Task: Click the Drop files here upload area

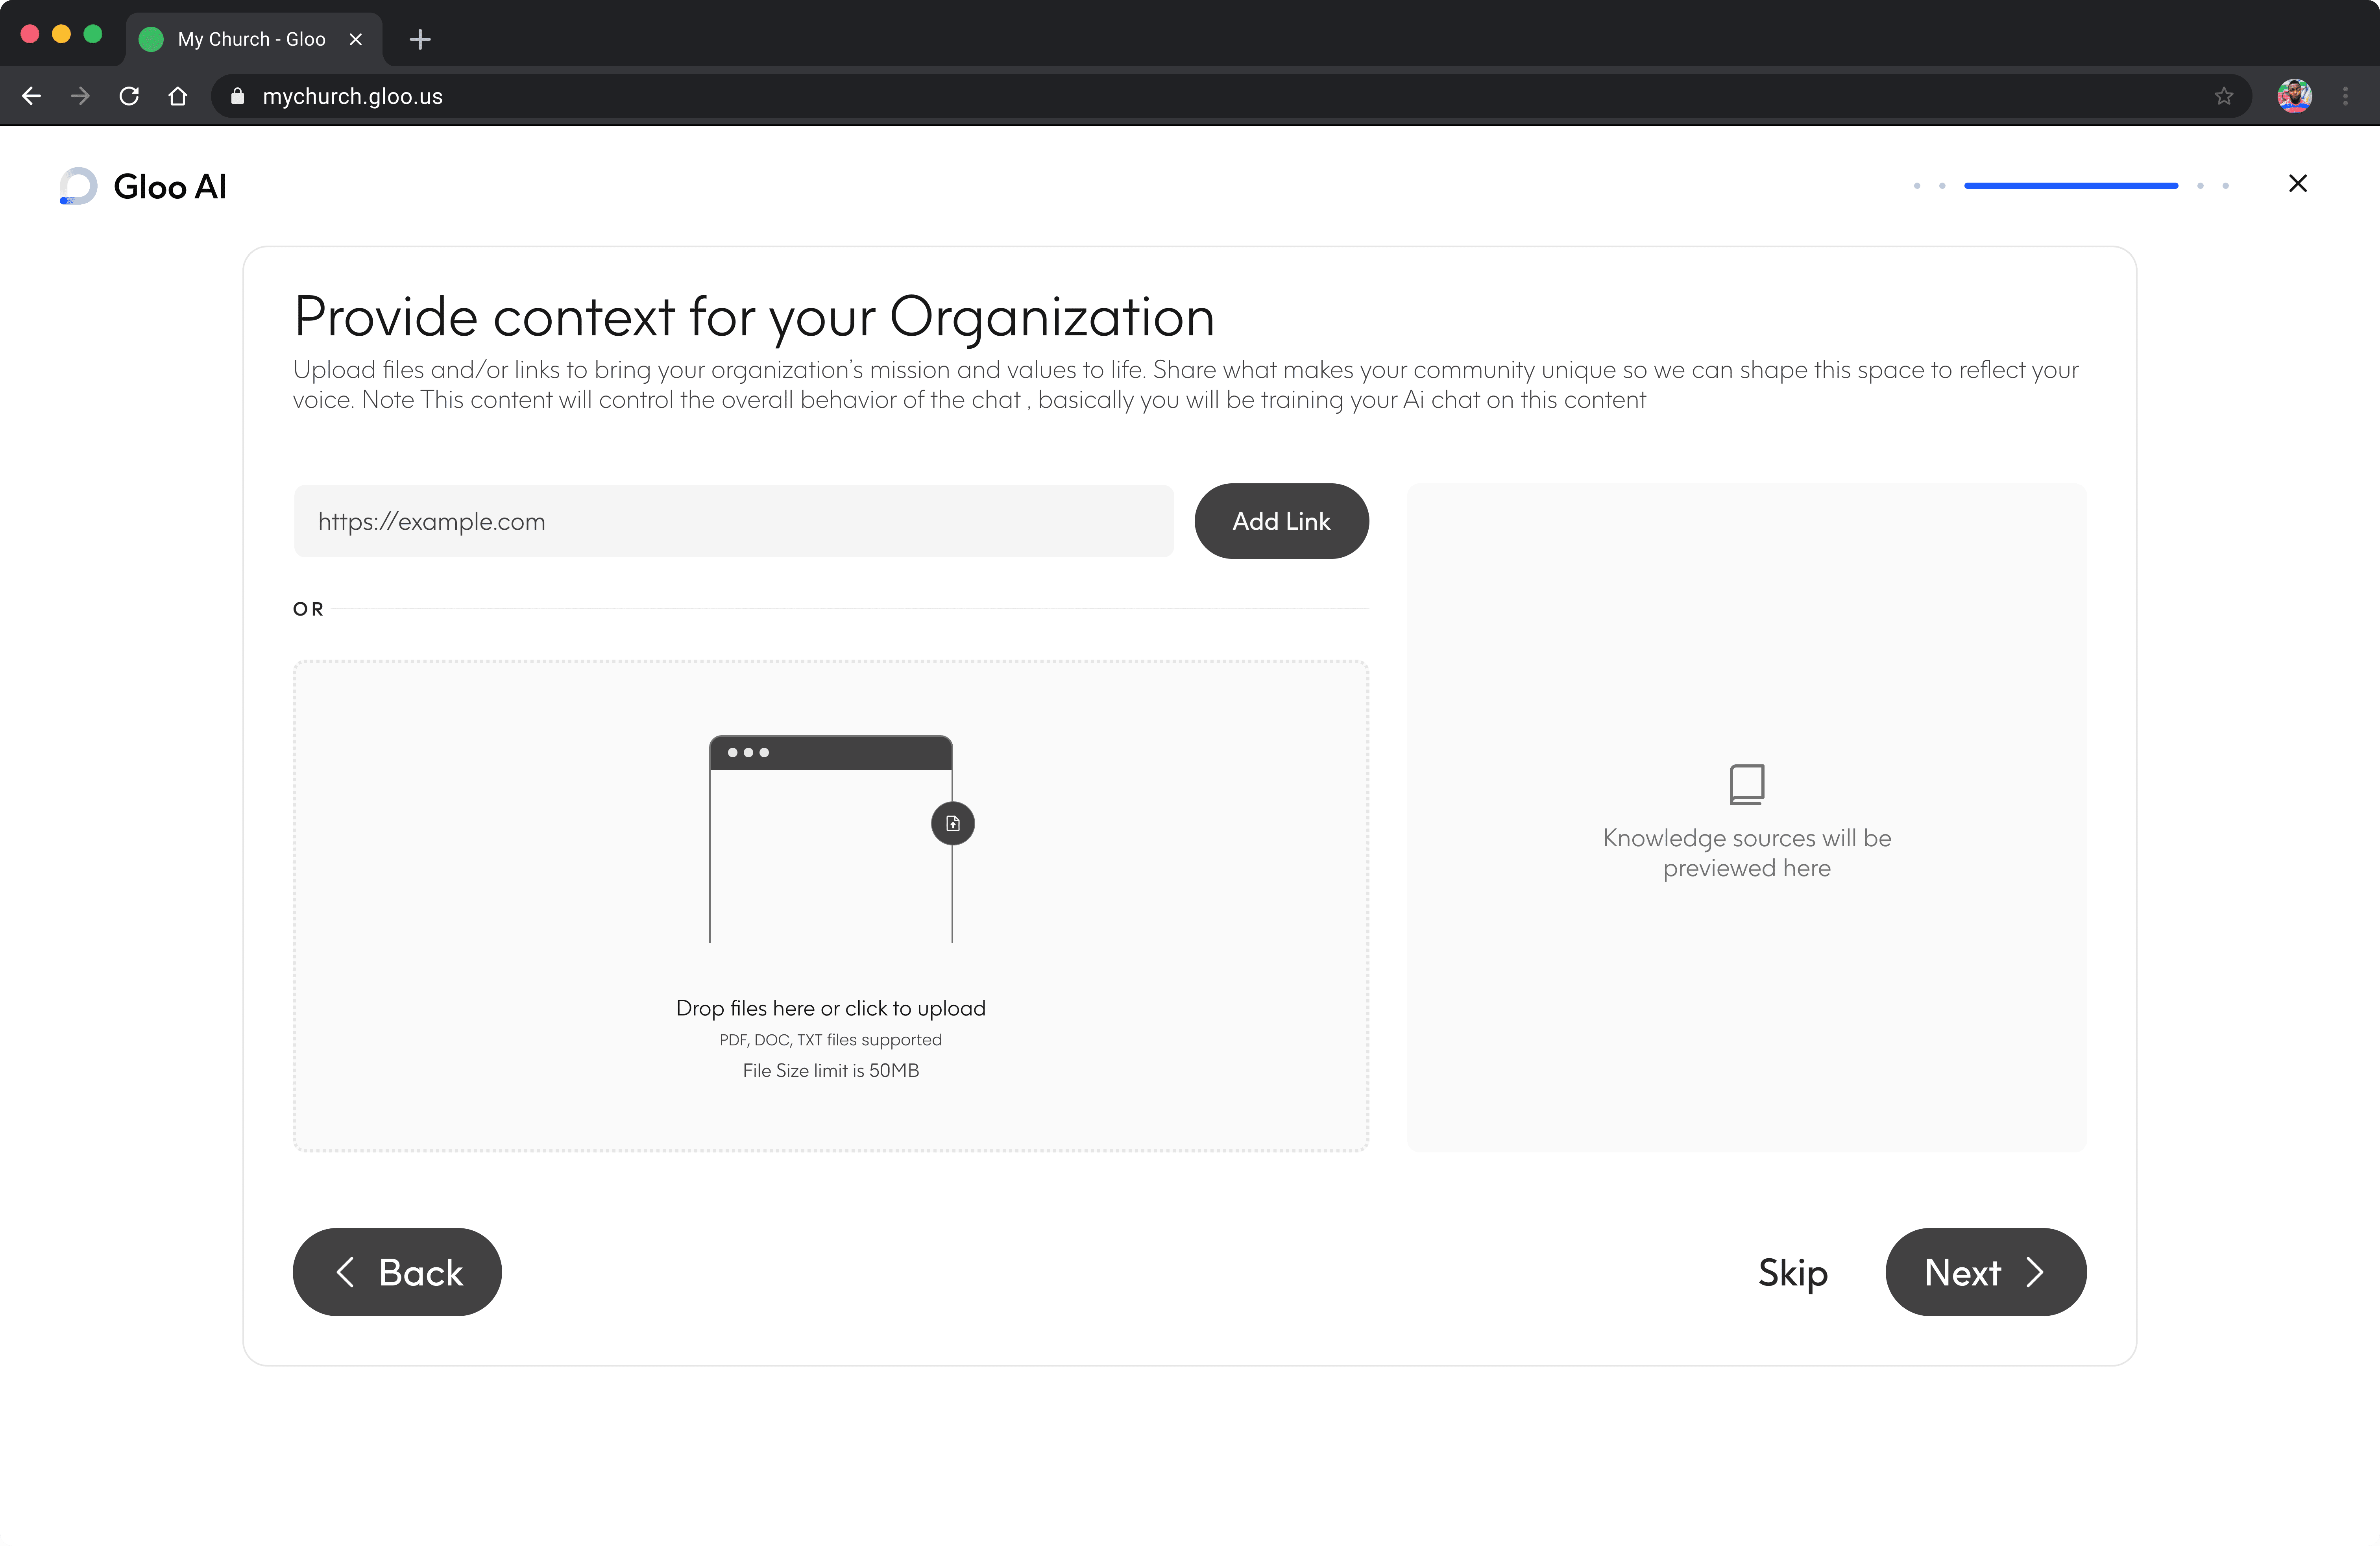Action: tap(830, 1007)
